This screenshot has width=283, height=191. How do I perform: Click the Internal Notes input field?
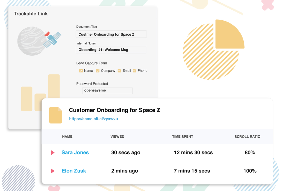[x=111, y=50]
